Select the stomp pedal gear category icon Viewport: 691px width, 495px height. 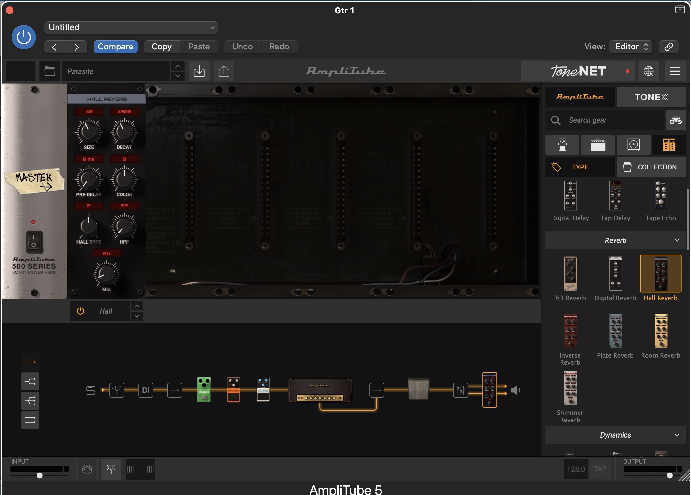click(x=562, y=145)
